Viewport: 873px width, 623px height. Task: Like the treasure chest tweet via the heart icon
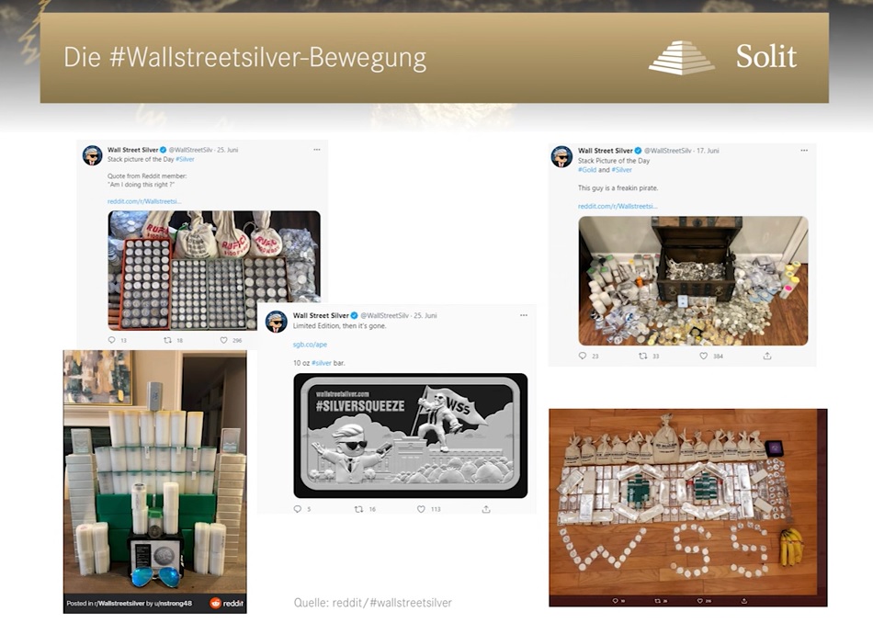703,356
